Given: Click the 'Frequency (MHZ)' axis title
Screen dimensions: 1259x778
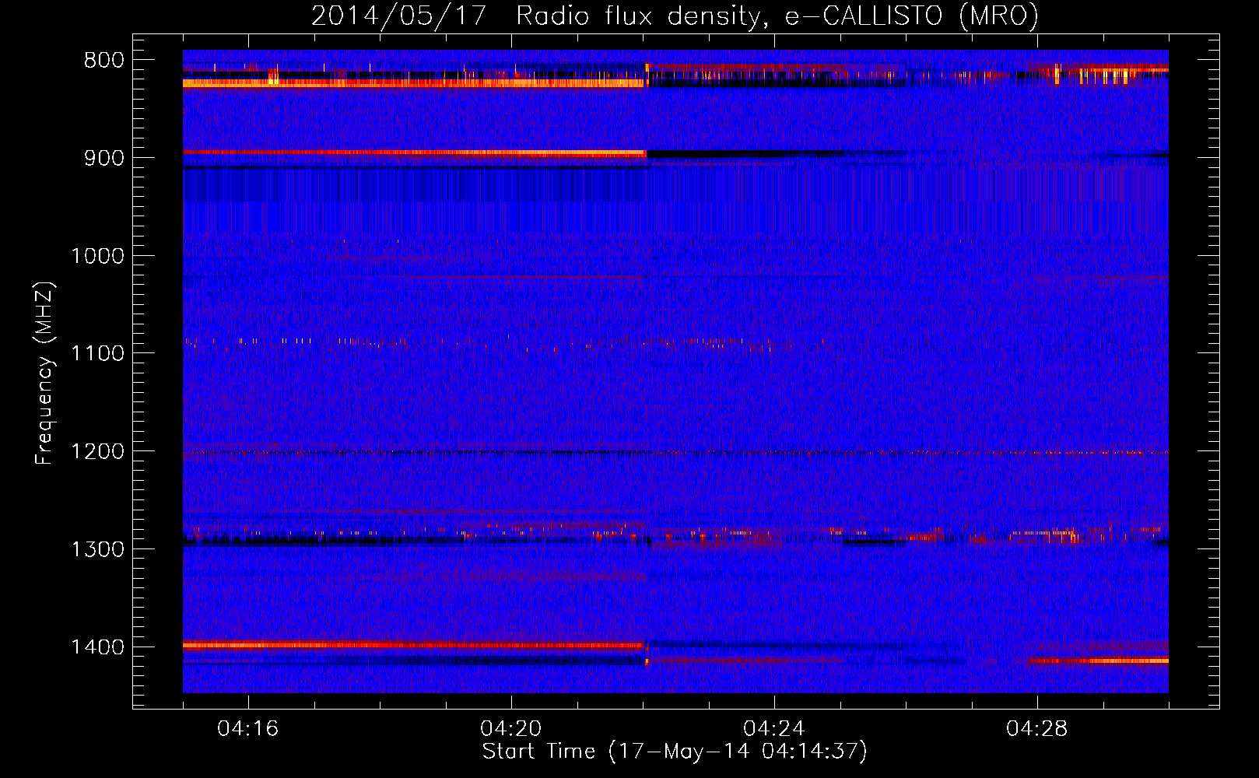Looking at the screenshot, I should (44, 373).
